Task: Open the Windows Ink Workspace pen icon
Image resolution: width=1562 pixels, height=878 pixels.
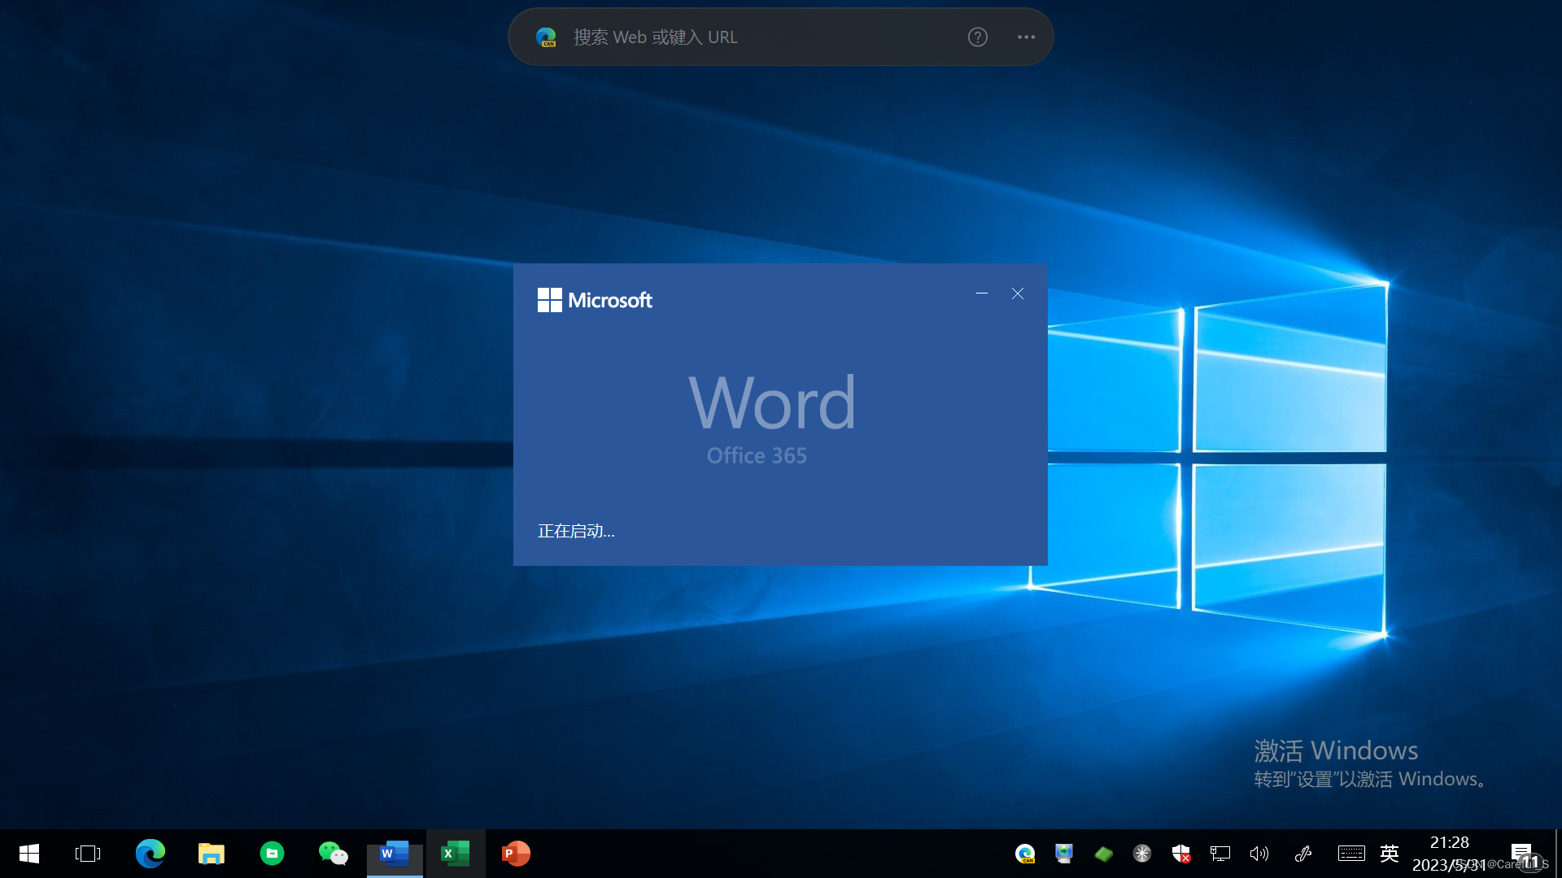Action: 1303,854
